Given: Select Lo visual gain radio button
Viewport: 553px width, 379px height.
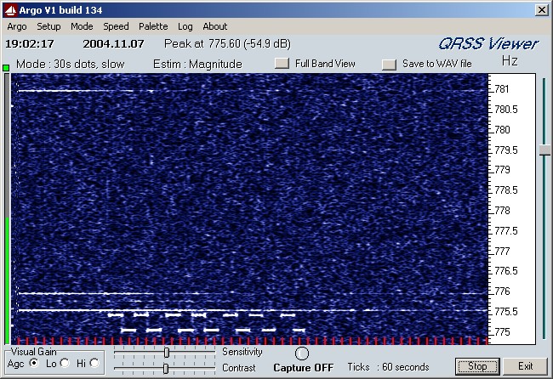Looking at the screenshot, I should (x=65, y=363).
